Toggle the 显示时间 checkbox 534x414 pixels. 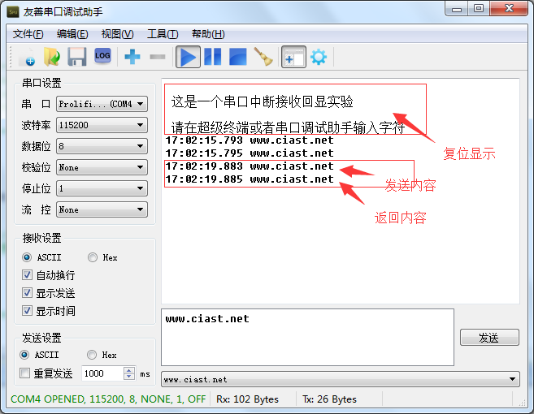pyautogui.click(x=27, y=311)
